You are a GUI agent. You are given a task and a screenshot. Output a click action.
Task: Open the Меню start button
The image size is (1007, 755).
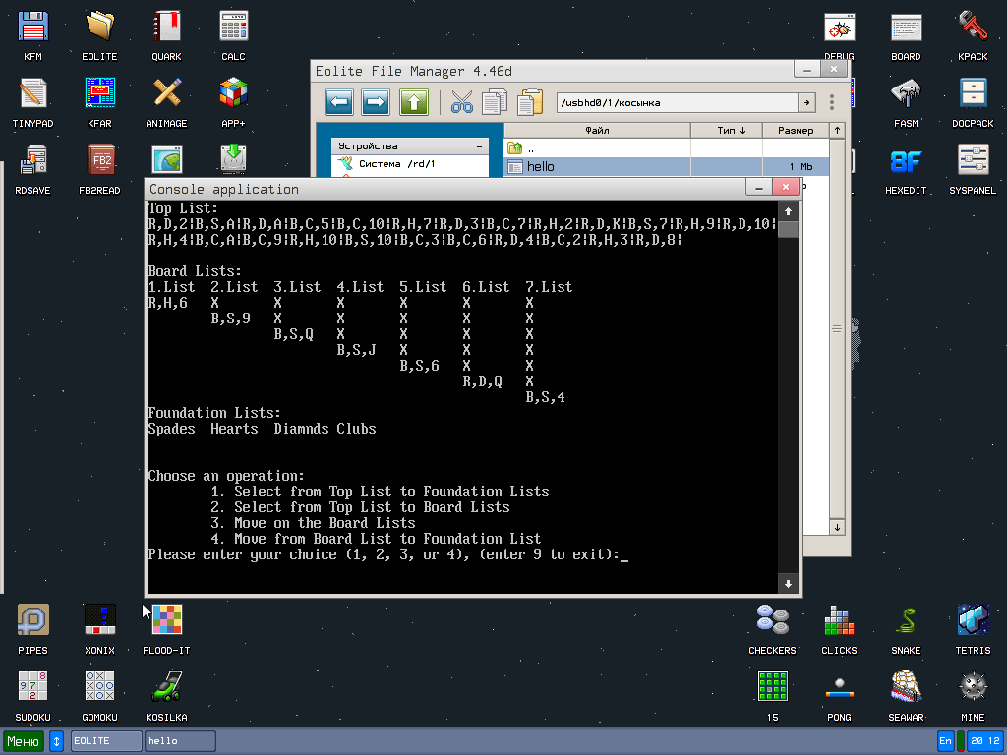pyautogui.click(x=24, y=740)
